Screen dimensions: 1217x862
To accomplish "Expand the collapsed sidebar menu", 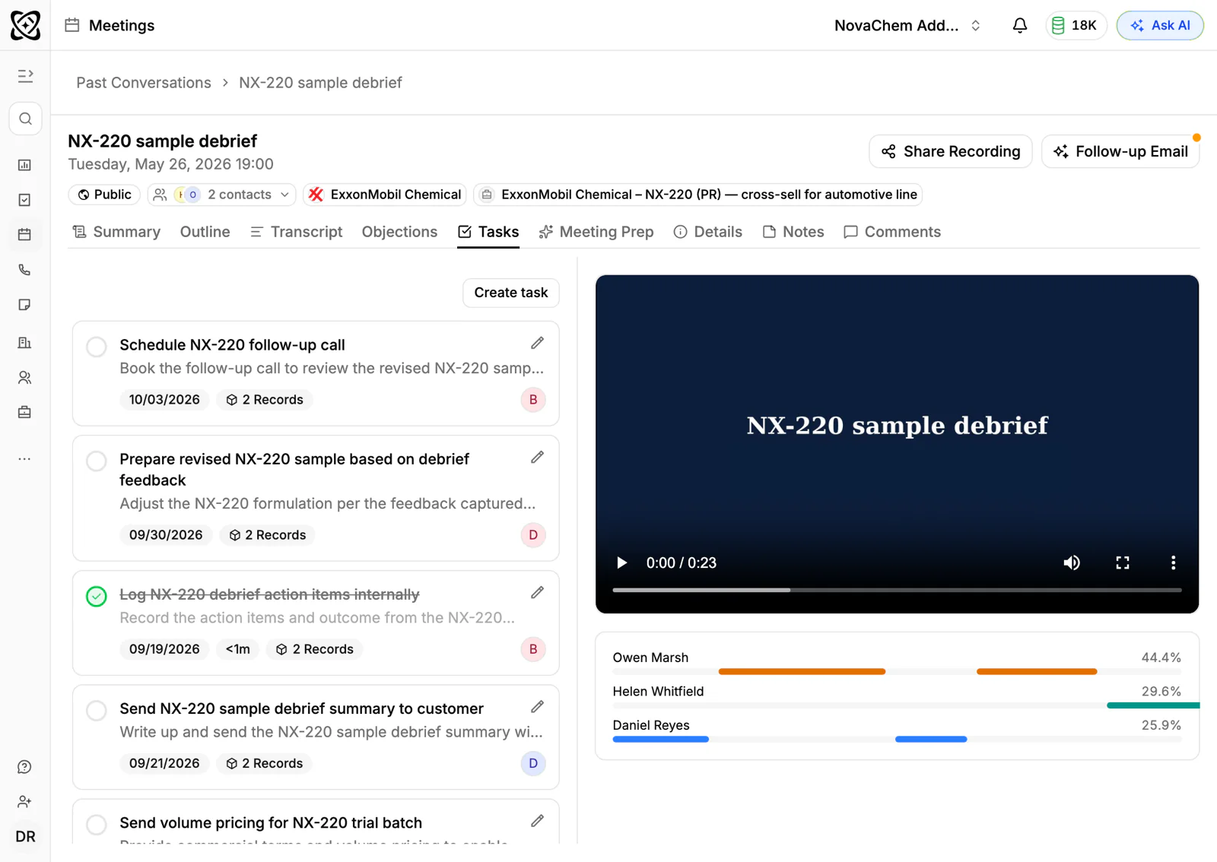I will point(25,76).
